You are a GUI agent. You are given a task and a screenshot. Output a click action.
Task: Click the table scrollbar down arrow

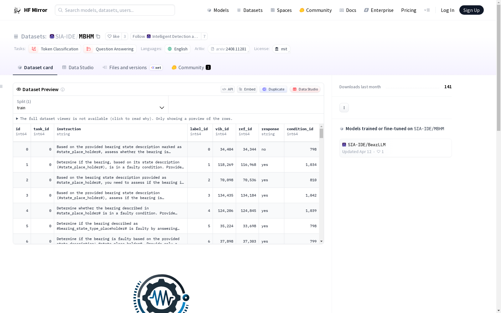[x=321, y=241]
